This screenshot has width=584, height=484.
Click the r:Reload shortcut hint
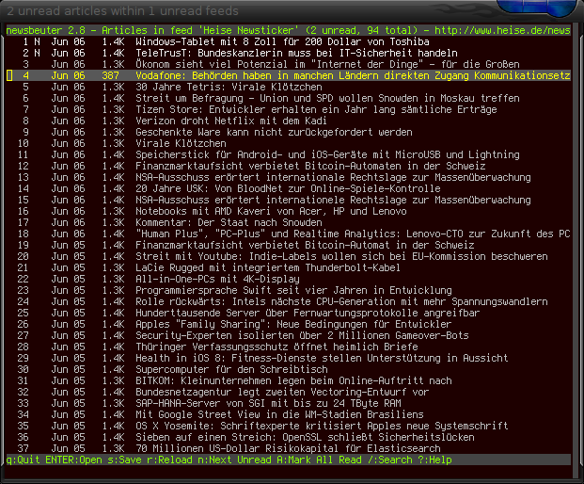pos(170,460)
